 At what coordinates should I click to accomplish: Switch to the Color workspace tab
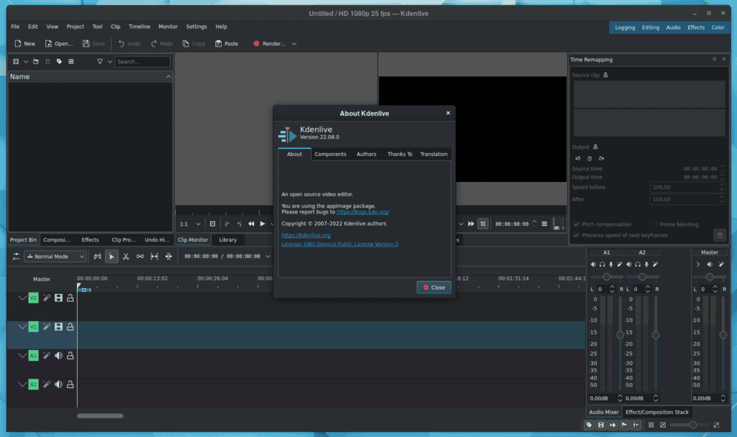click(718, 27)
